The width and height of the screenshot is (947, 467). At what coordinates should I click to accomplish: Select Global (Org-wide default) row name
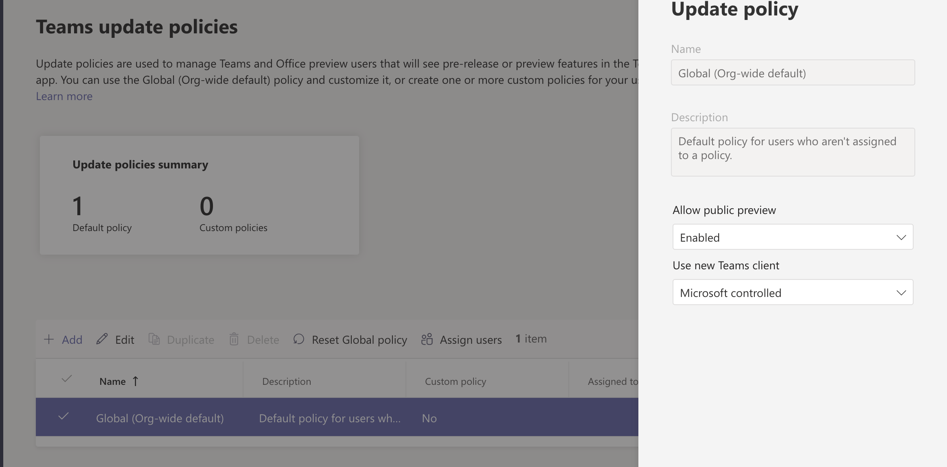pyautogui.click(x=160, y=418)
